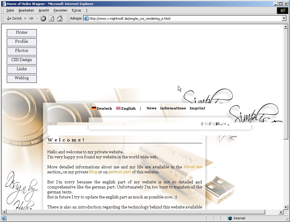Image resolution: width=290 pixels, height=222 pixels.
Task: Go to the Home page icon
Action: pyautogui.click(x=60, y=18)
